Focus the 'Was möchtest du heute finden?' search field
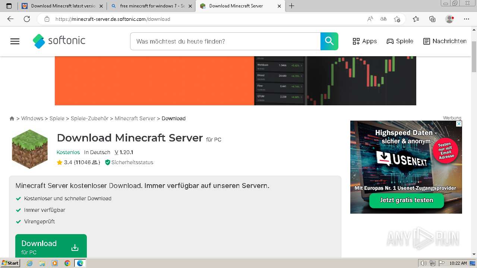477x268 pixels. tap(225, 41)
